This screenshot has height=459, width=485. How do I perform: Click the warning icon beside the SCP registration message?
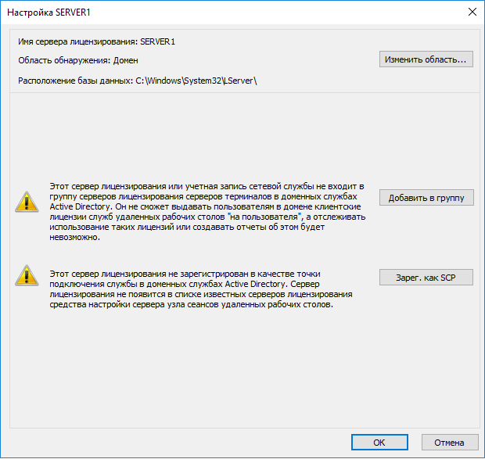26,274
